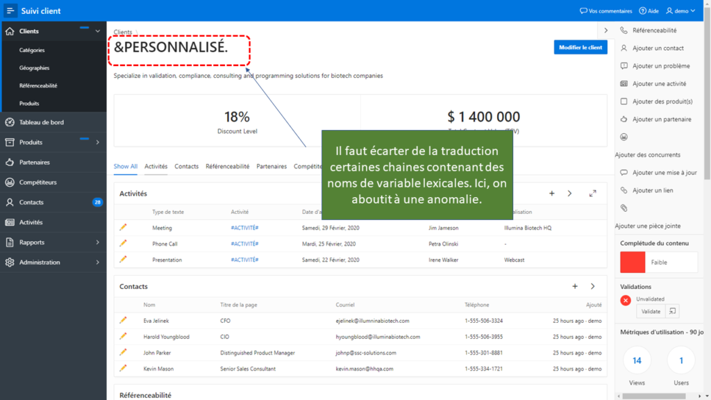Viewport: 711px width, 400px height.
Task: Toggle the hamburger navigation menu
Action: (x=10, y=10)
